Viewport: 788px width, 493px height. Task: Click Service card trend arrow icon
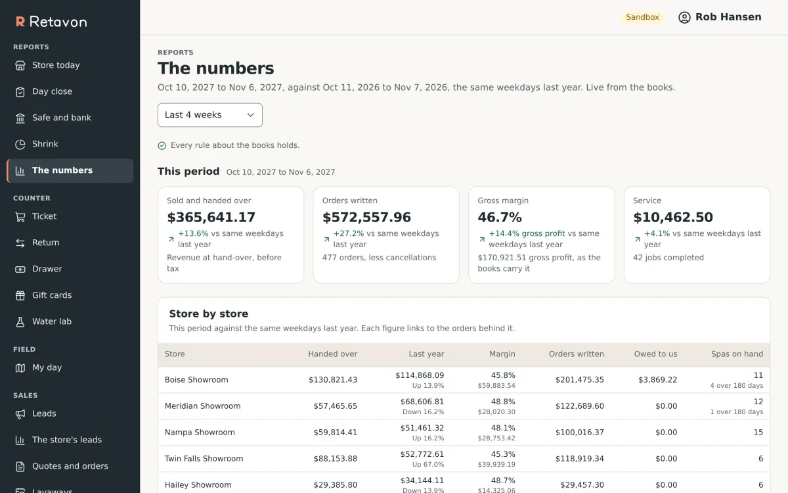(637, 239)
